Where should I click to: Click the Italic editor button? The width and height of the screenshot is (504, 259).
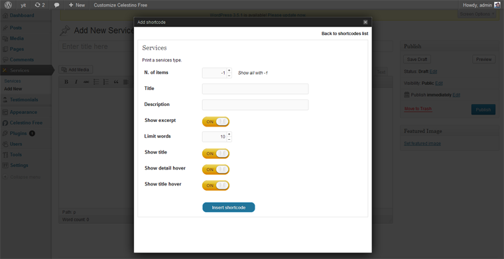tap(76, 82)
